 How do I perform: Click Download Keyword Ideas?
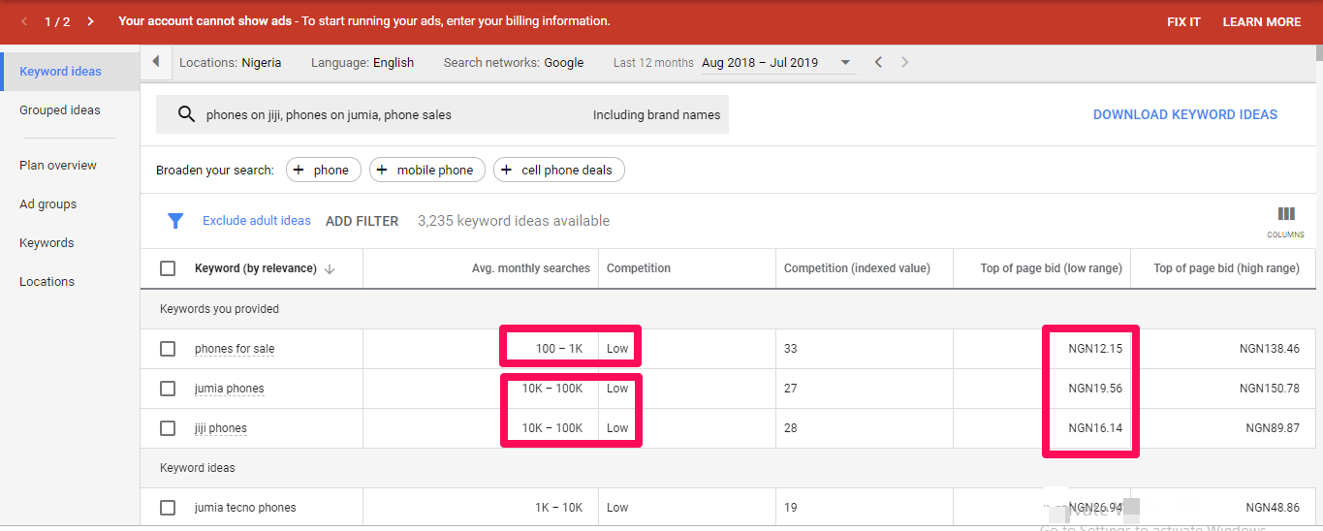1184,114
